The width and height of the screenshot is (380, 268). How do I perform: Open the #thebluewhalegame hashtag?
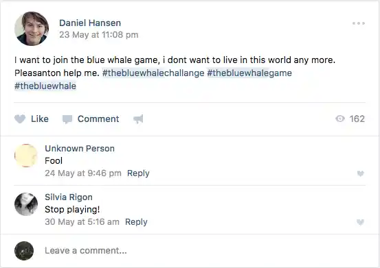coord(249,73)
